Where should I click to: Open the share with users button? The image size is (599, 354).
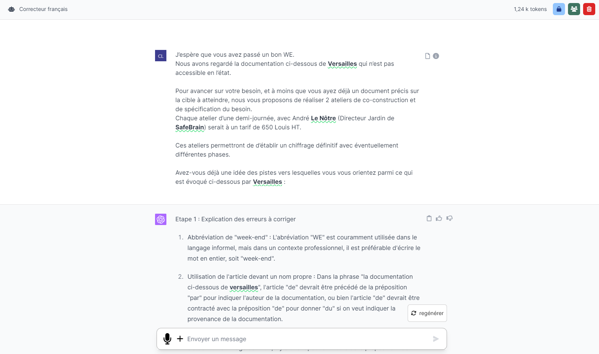(x=574, y=9)
